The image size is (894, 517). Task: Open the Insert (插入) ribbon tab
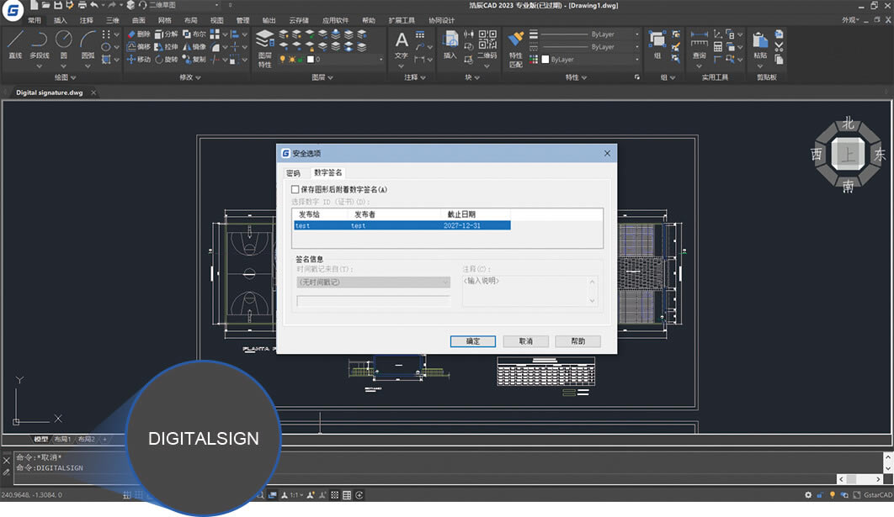58,19
